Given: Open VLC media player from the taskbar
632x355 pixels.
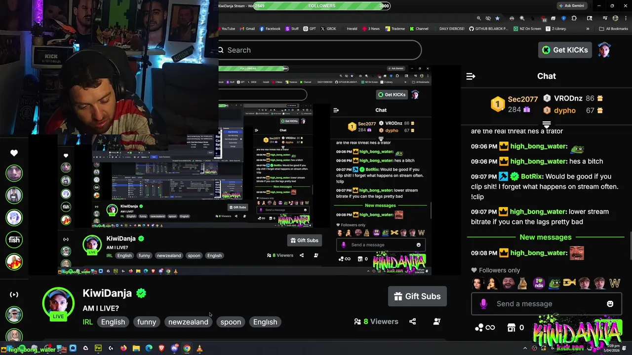Looking at the screenshot, I should click(199, 348).
